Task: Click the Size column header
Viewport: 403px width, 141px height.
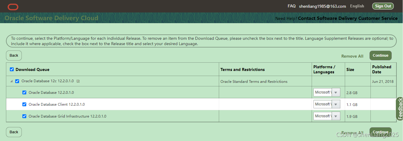Action: coord(350,69)
